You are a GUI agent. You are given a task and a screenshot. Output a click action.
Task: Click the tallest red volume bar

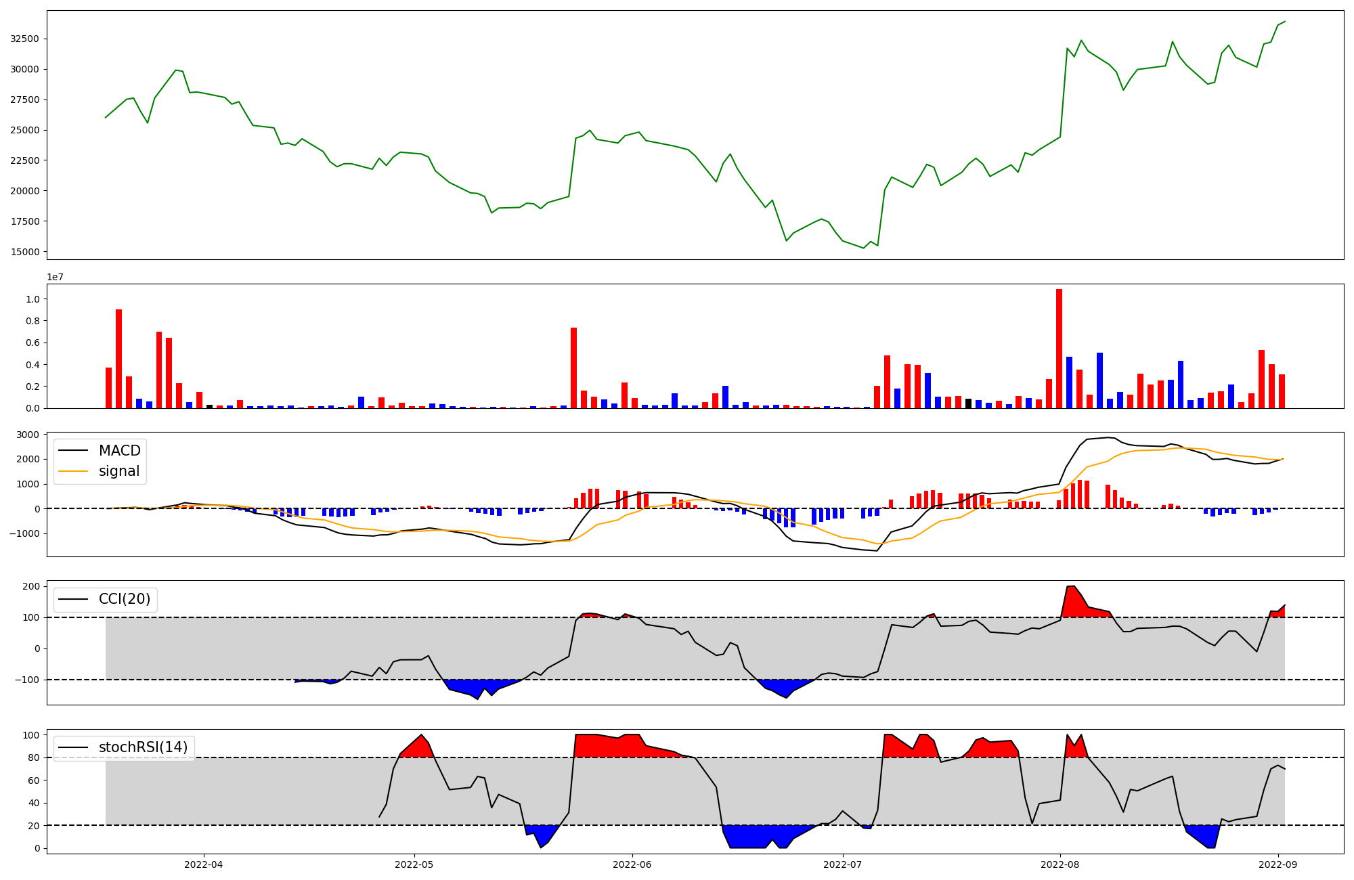coord(1059,349)
